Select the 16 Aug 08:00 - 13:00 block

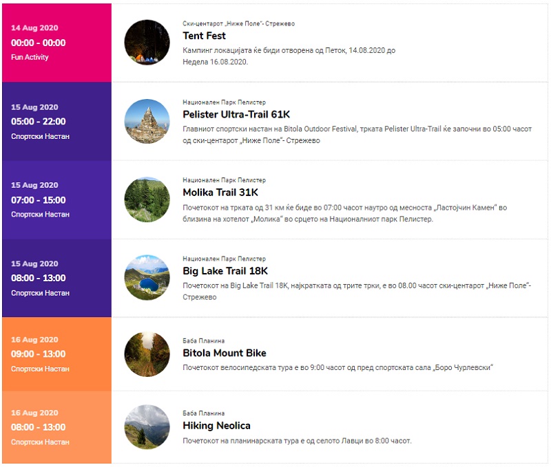coord(56,427)
